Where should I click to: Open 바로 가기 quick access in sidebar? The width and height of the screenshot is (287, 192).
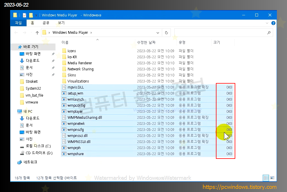pyautogui.click(x=31, y=47)
